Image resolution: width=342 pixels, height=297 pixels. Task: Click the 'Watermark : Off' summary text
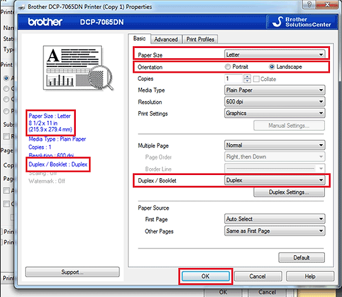(x=47, y=181)
